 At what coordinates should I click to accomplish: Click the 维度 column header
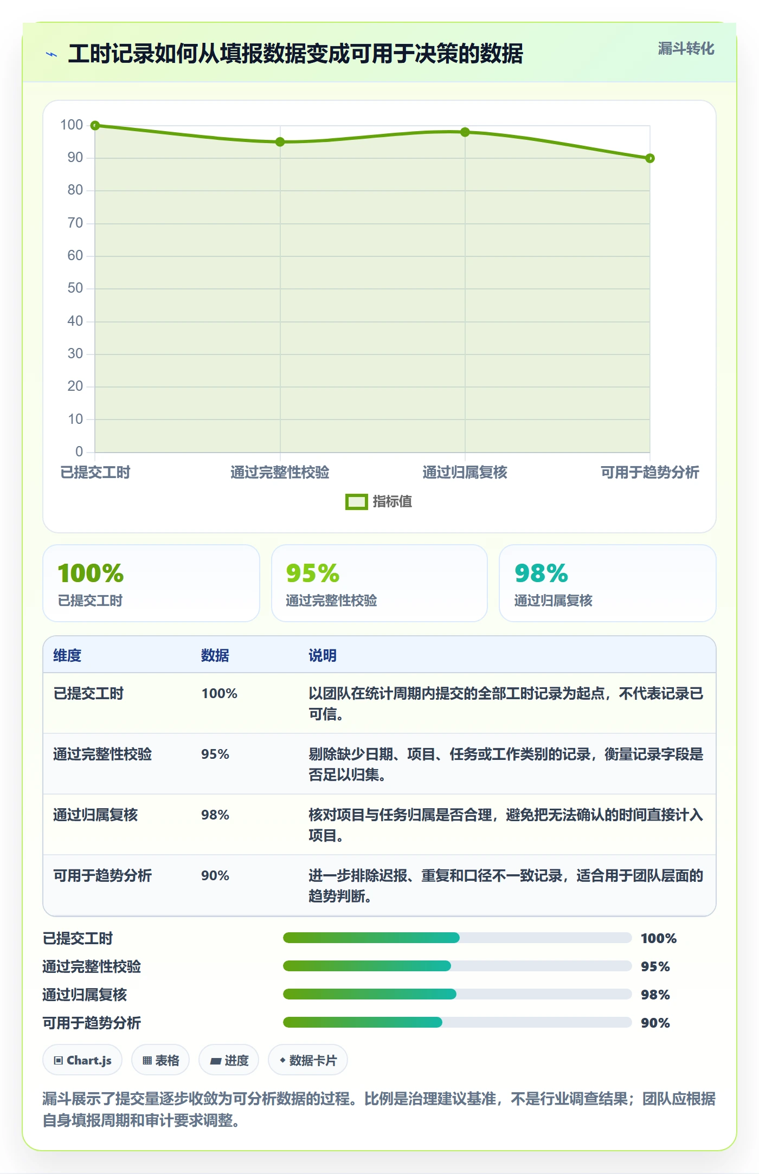[67, 656]
